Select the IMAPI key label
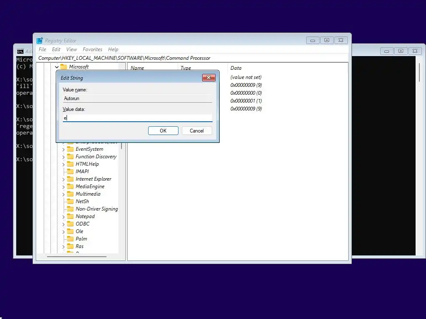 82,172
